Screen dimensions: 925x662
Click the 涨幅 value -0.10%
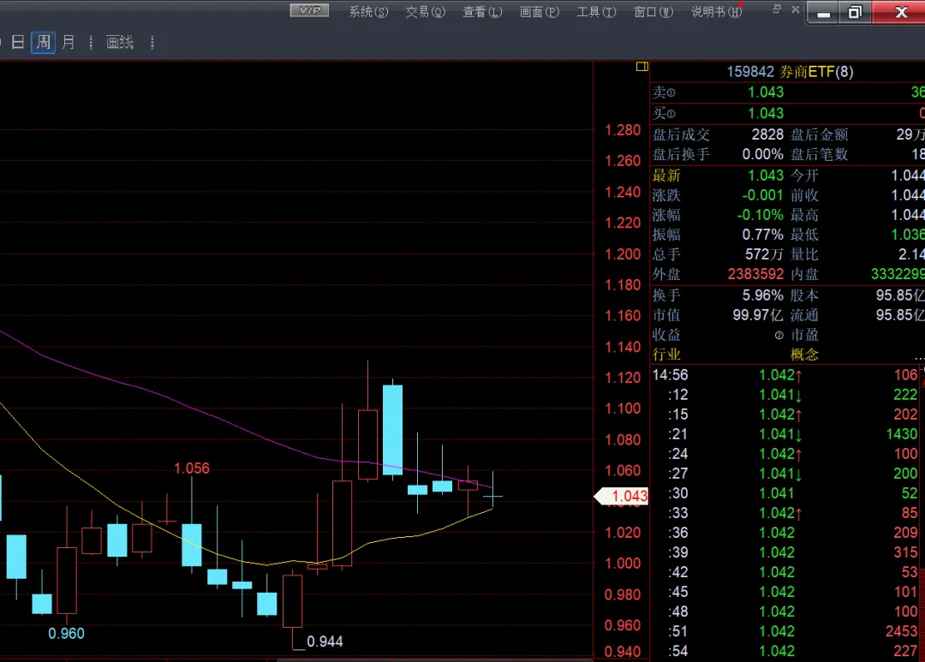(x=761, y=215)
